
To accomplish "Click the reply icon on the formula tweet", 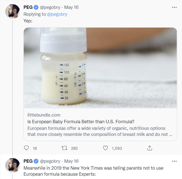I will pos(27,148).
